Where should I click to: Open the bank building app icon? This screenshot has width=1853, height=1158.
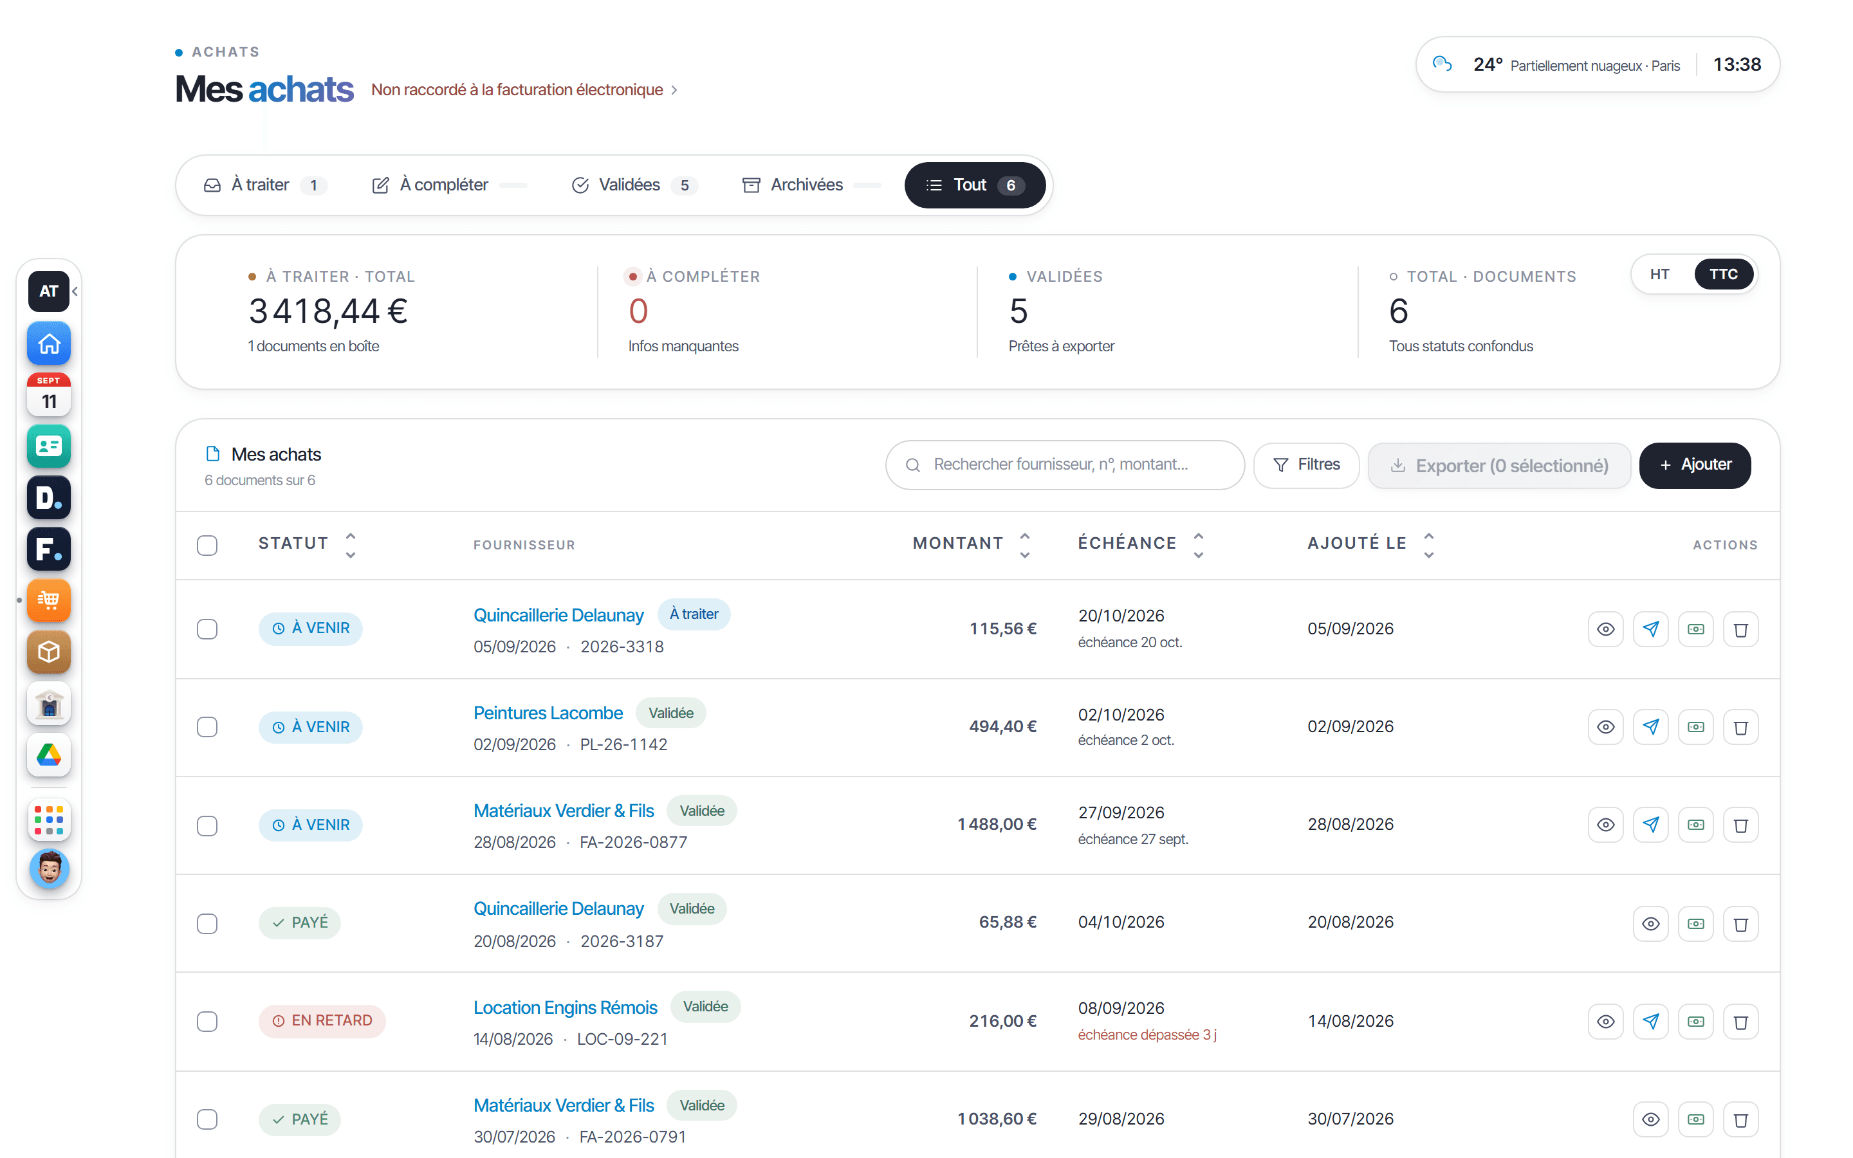49,703
